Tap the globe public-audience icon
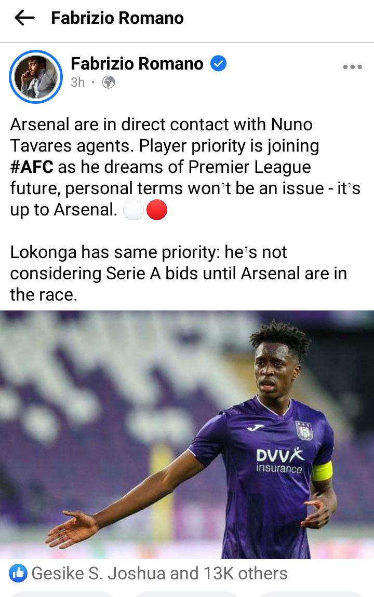374x597 pixels. [109, 82]
